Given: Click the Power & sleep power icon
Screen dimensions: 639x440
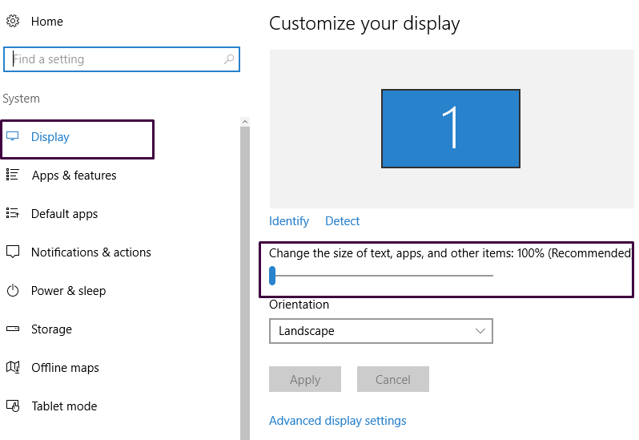Looking at the screenshot, I should 13,290.
